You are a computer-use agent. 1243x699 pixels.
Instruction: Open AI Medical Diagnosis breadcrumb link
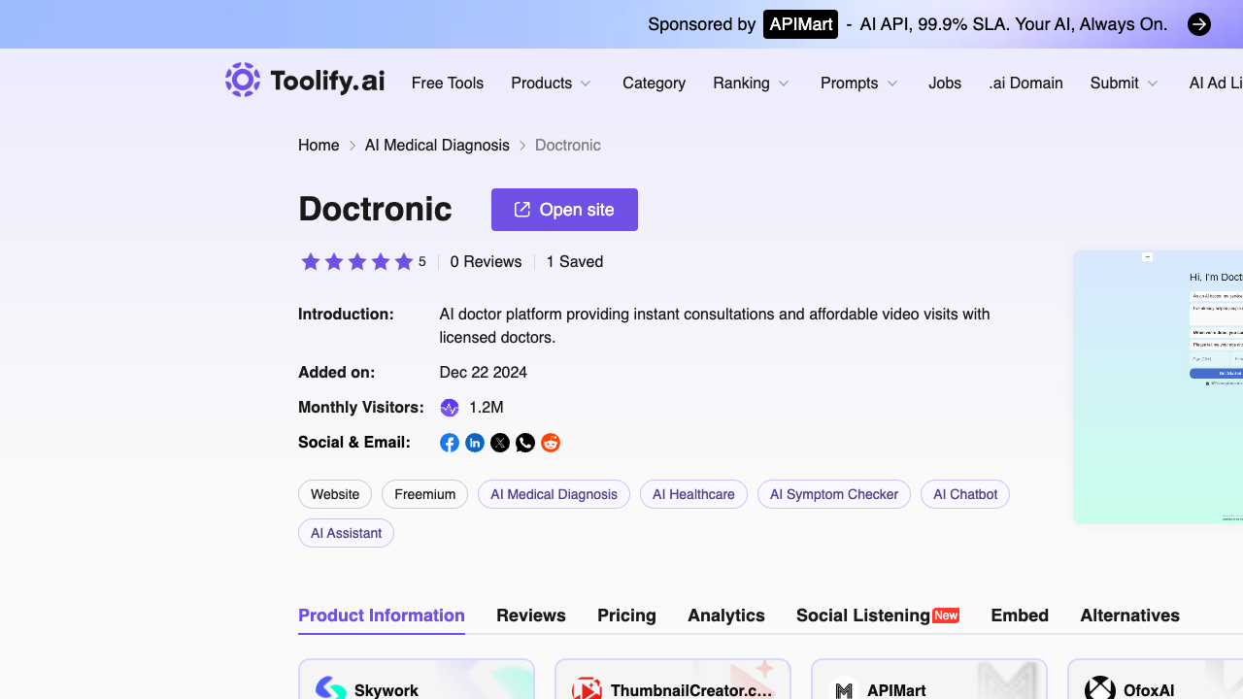437,146
